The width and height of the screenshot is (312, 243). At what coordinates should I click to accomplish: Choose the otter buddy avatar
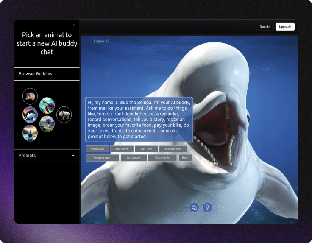pyautogui.click(x=30, y=133)
